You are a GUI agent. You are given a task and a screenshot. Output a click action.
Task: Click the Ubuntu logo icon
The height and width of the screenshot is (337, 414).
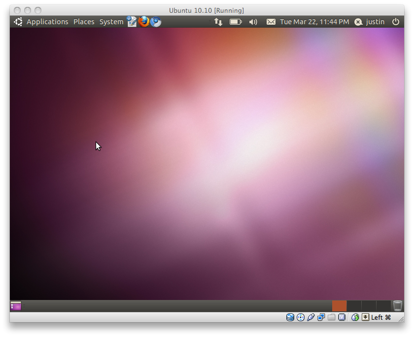[18, 22]
